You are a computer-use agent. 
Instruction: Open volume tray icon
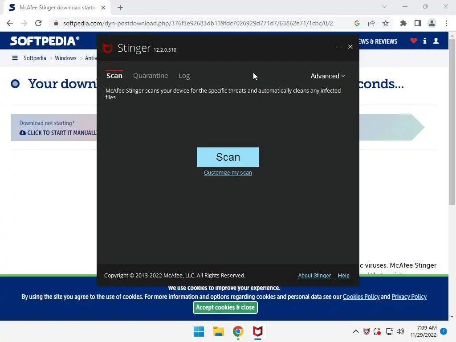[x=400, y=331]
